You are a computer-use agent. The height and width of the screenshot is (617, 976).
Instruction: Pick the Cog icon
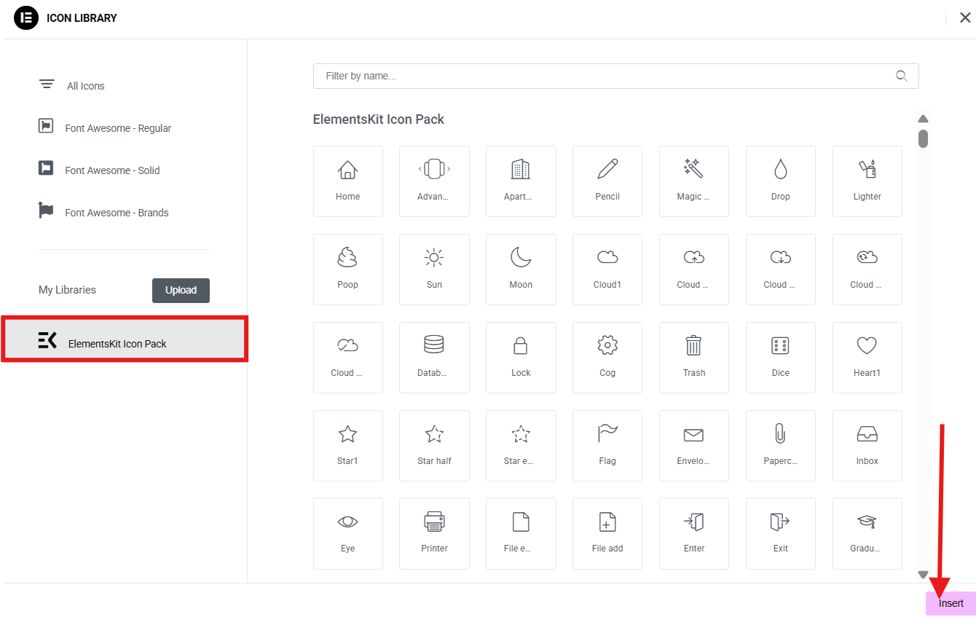607,357
